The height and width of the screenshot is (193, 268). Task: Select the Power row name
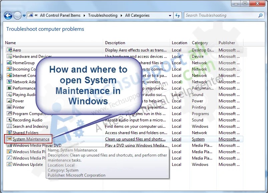tap(18, 101)
